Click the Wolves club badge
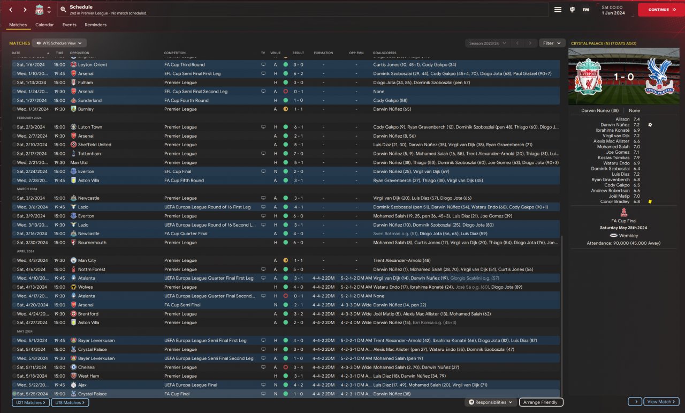This screenshot has width=685, height=413. point(74,287)
